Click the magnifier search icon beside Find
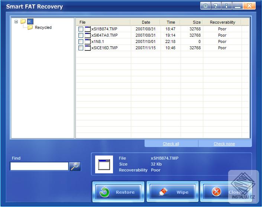Viewport: 262px width, 207px height. 75,166
